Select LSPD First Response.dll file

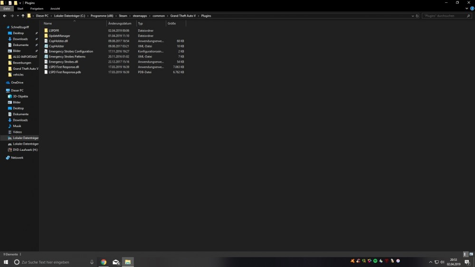(x=64, y=67)
